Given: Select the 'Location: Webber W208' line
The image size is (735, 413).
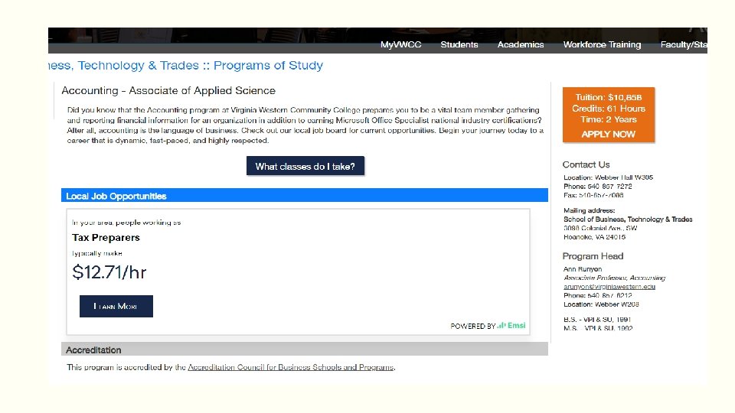Looking at the screenshot, I should [x=601, y=304].
